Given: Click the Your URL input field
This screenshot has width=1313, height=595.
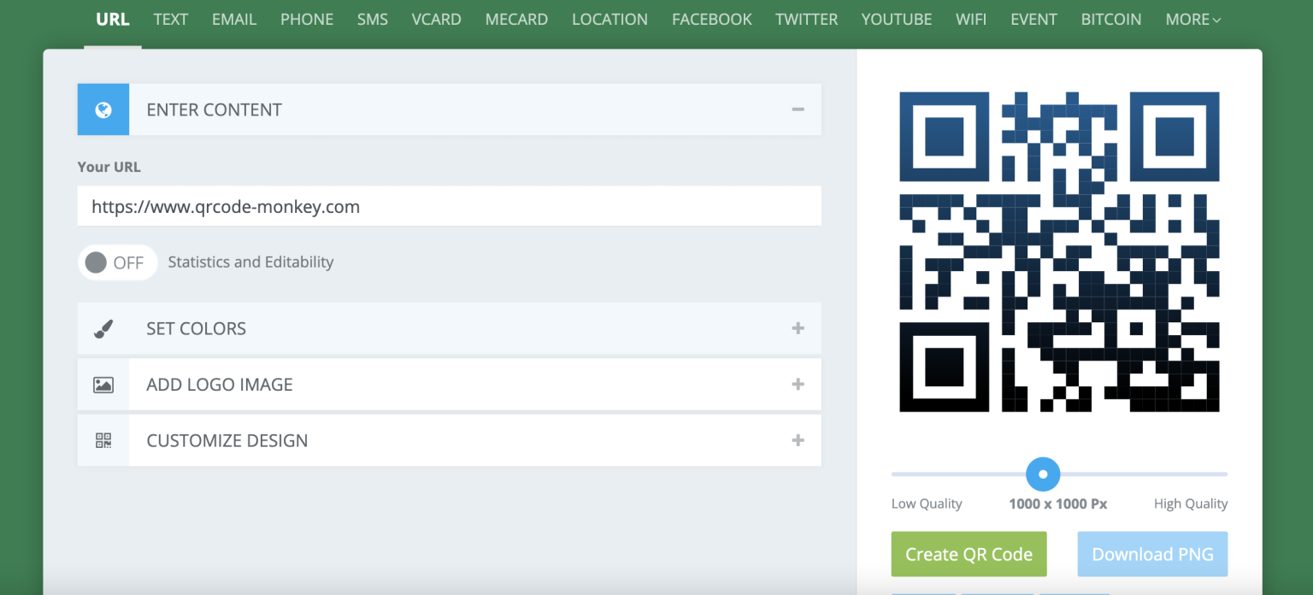Looking at the screenshot, I should point(449,207).
